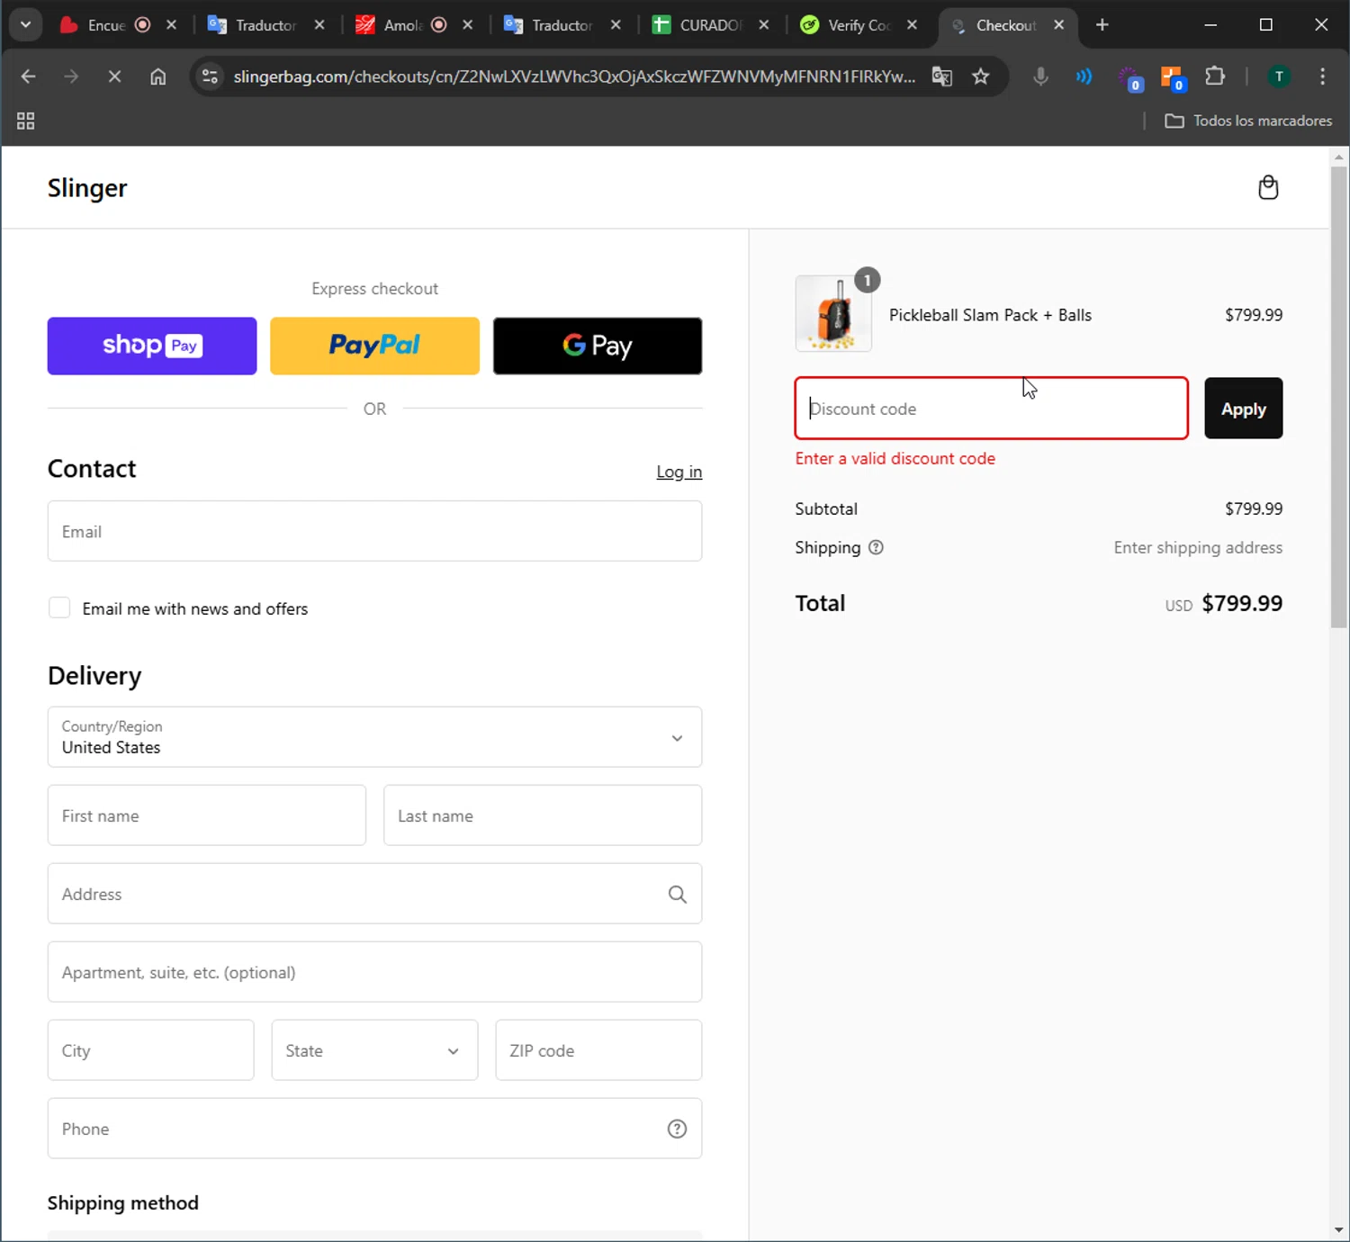Image resolution: width=1350 pixels, height=1242 pixels.
Task: Click the ZIP code field
Action: 598,1050
